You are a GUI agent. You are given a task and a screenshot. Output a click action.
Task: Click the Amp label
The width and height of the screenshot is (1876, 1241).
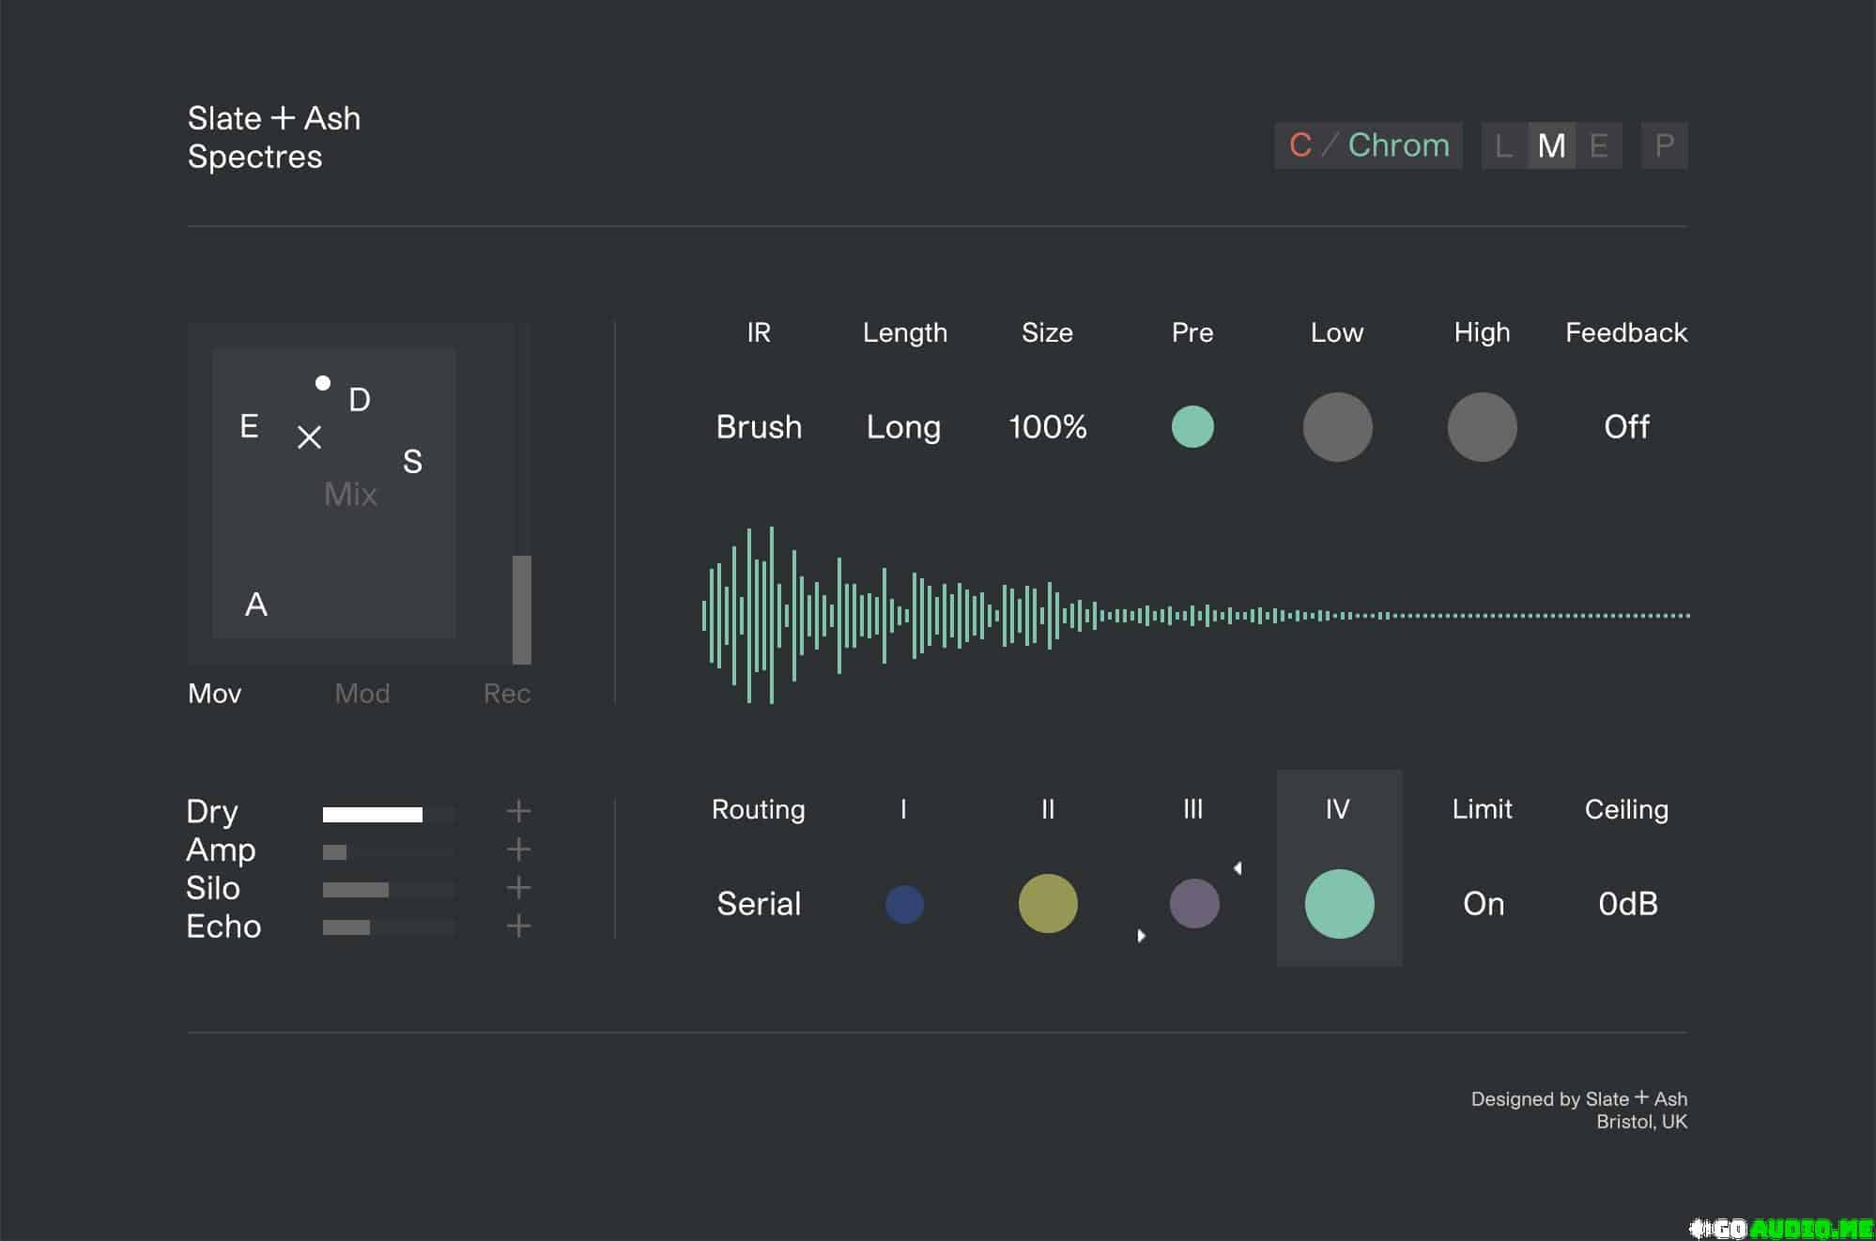[221, 850]
